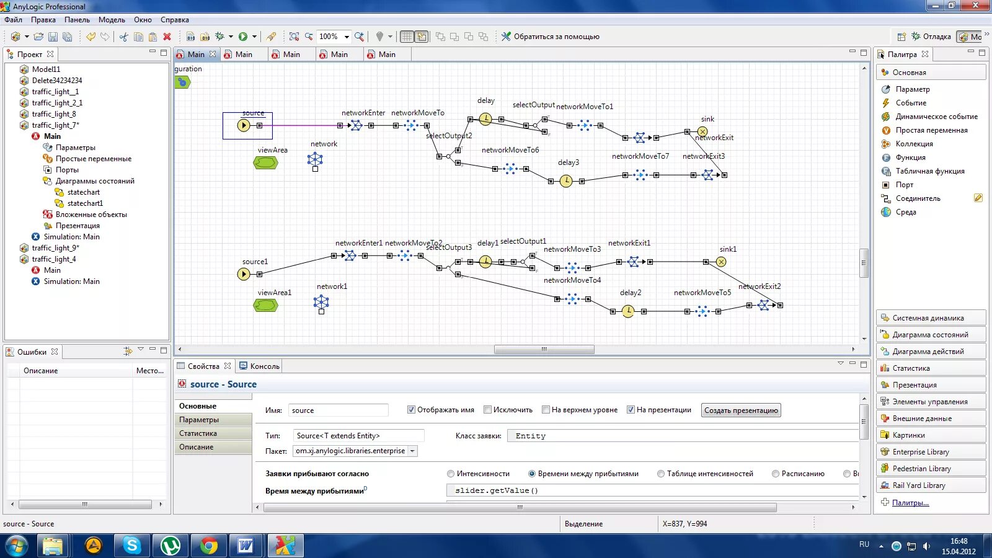The image size is (992, 558).
Task: Expand the 'Диаграмма состояний' palette section
Action: pyautogui.click(x=931, y=335)
